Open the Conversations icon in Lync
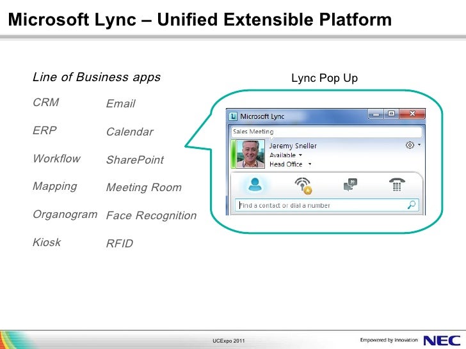This screenshot has height=349, width=466. 350,185
